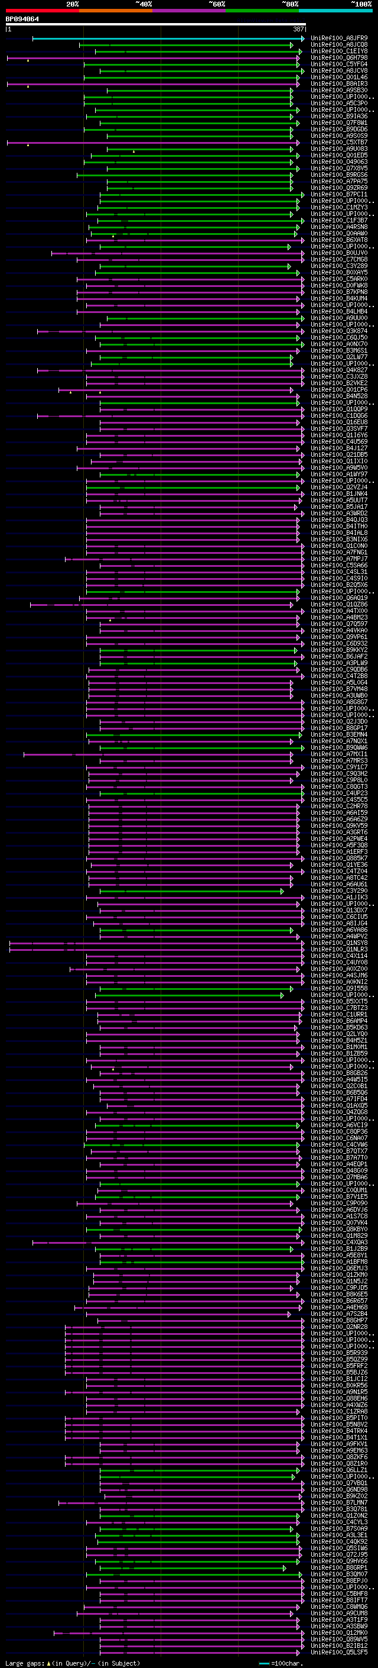Open hit UniRef100_C1EIY8

click(339, 51)
